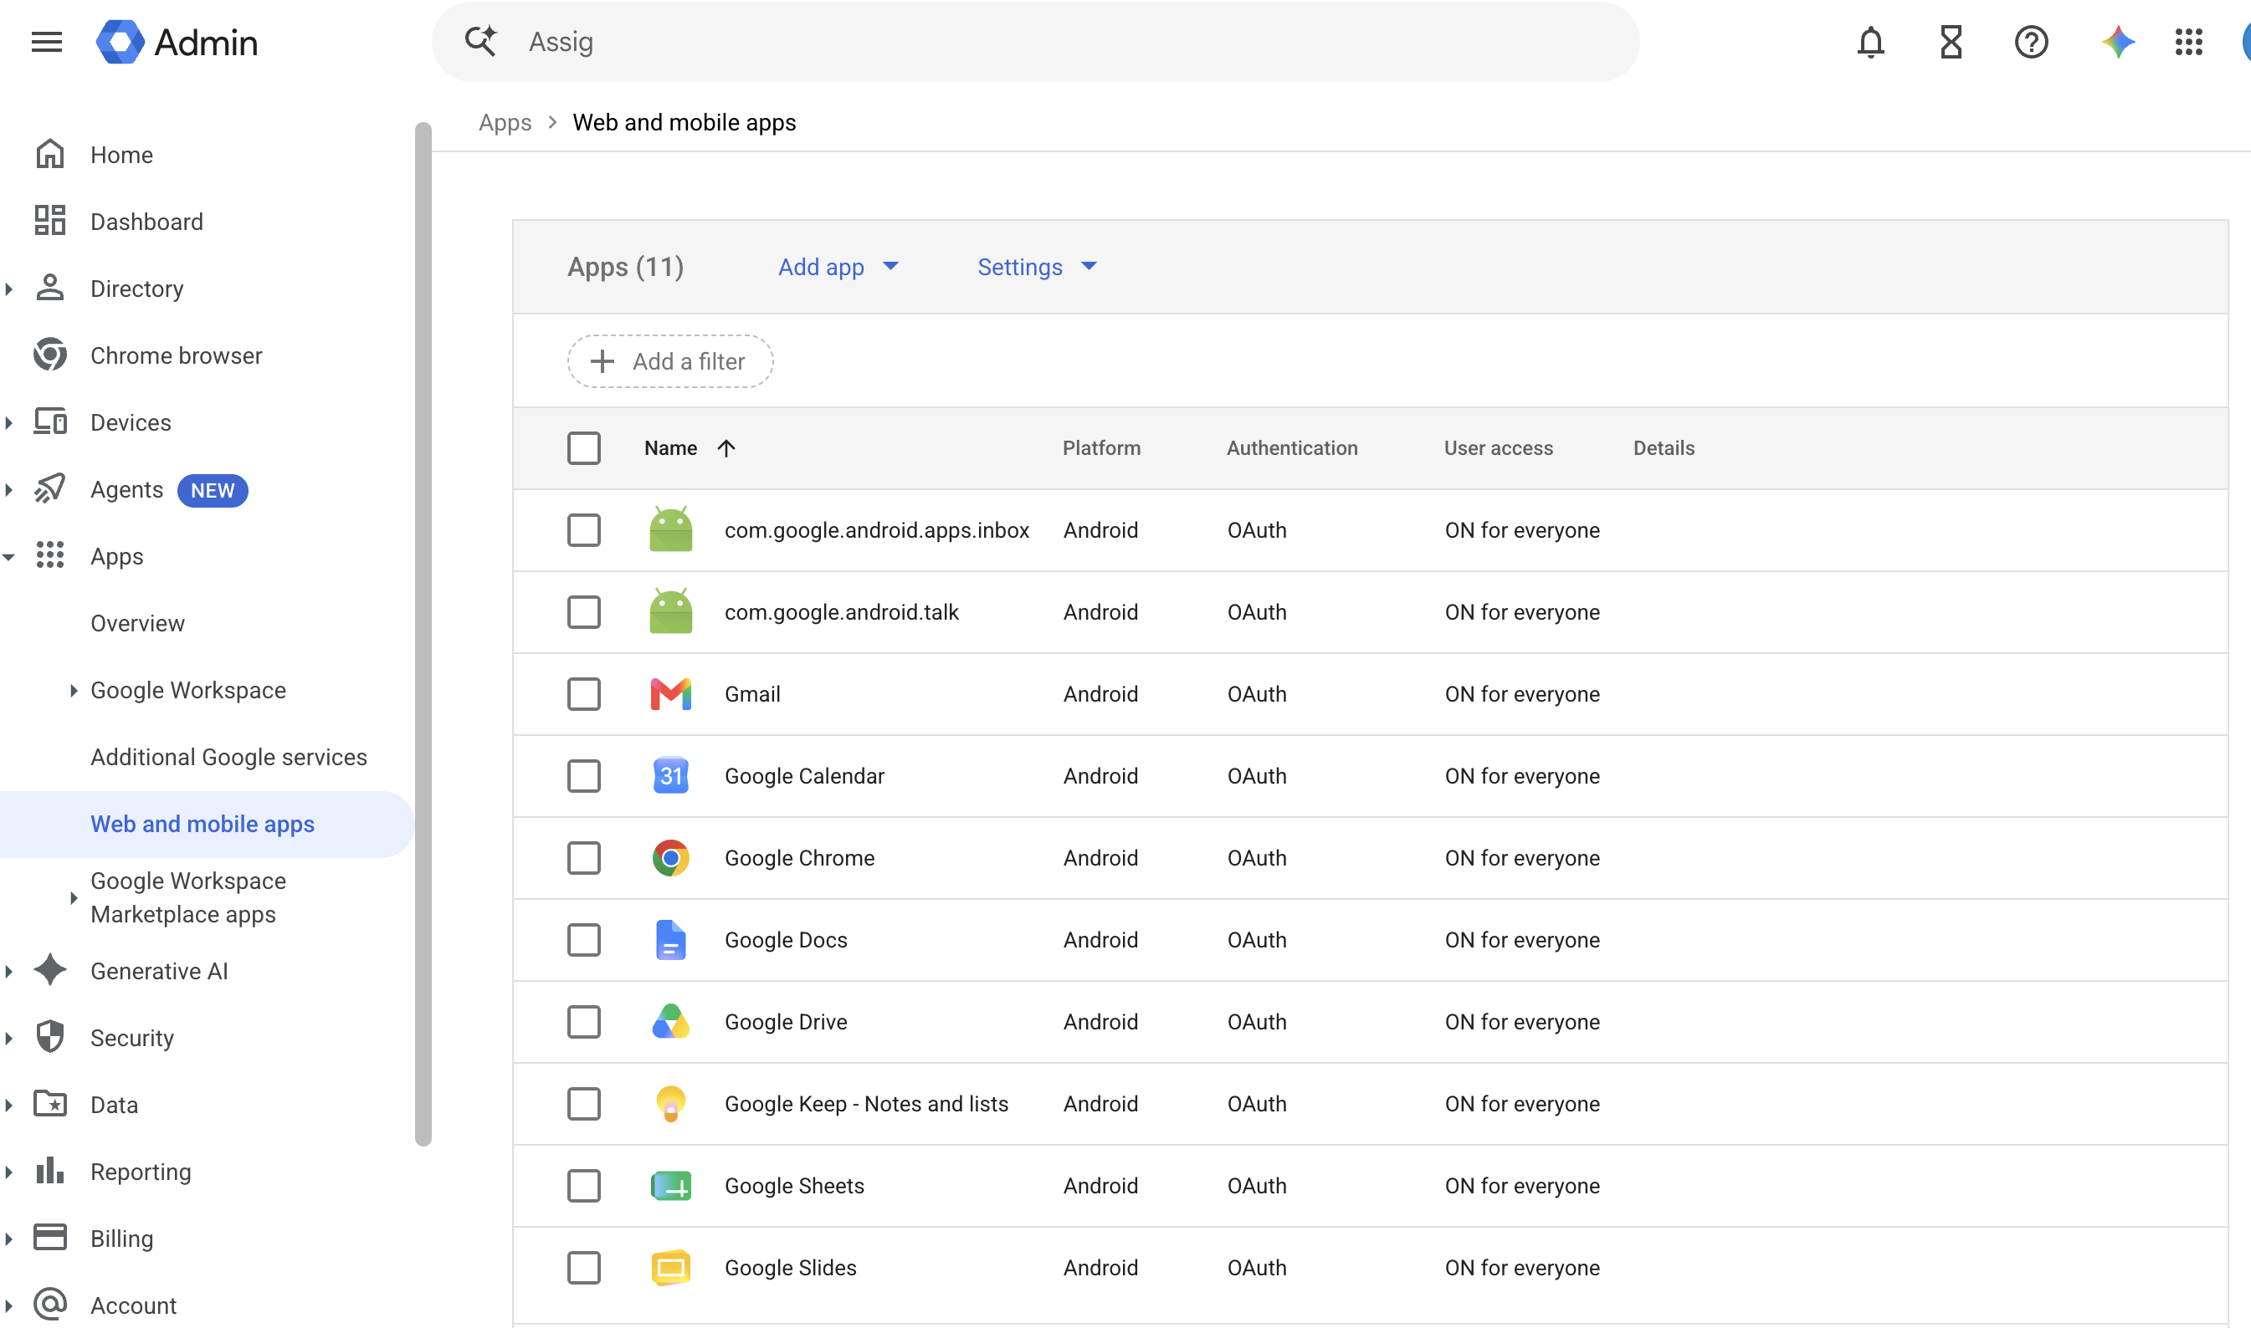
Task: Focus the admin search field
Action: click(1035, 42)
